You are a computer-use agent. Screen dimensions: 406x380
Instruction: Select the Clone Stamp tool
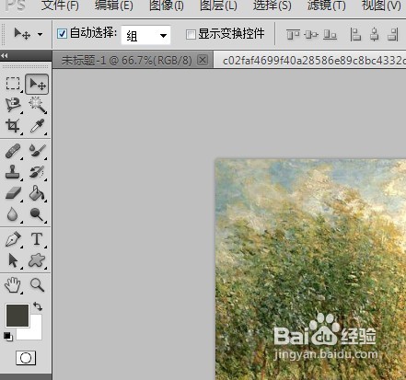pyautogui.click(x=13, y=172)
